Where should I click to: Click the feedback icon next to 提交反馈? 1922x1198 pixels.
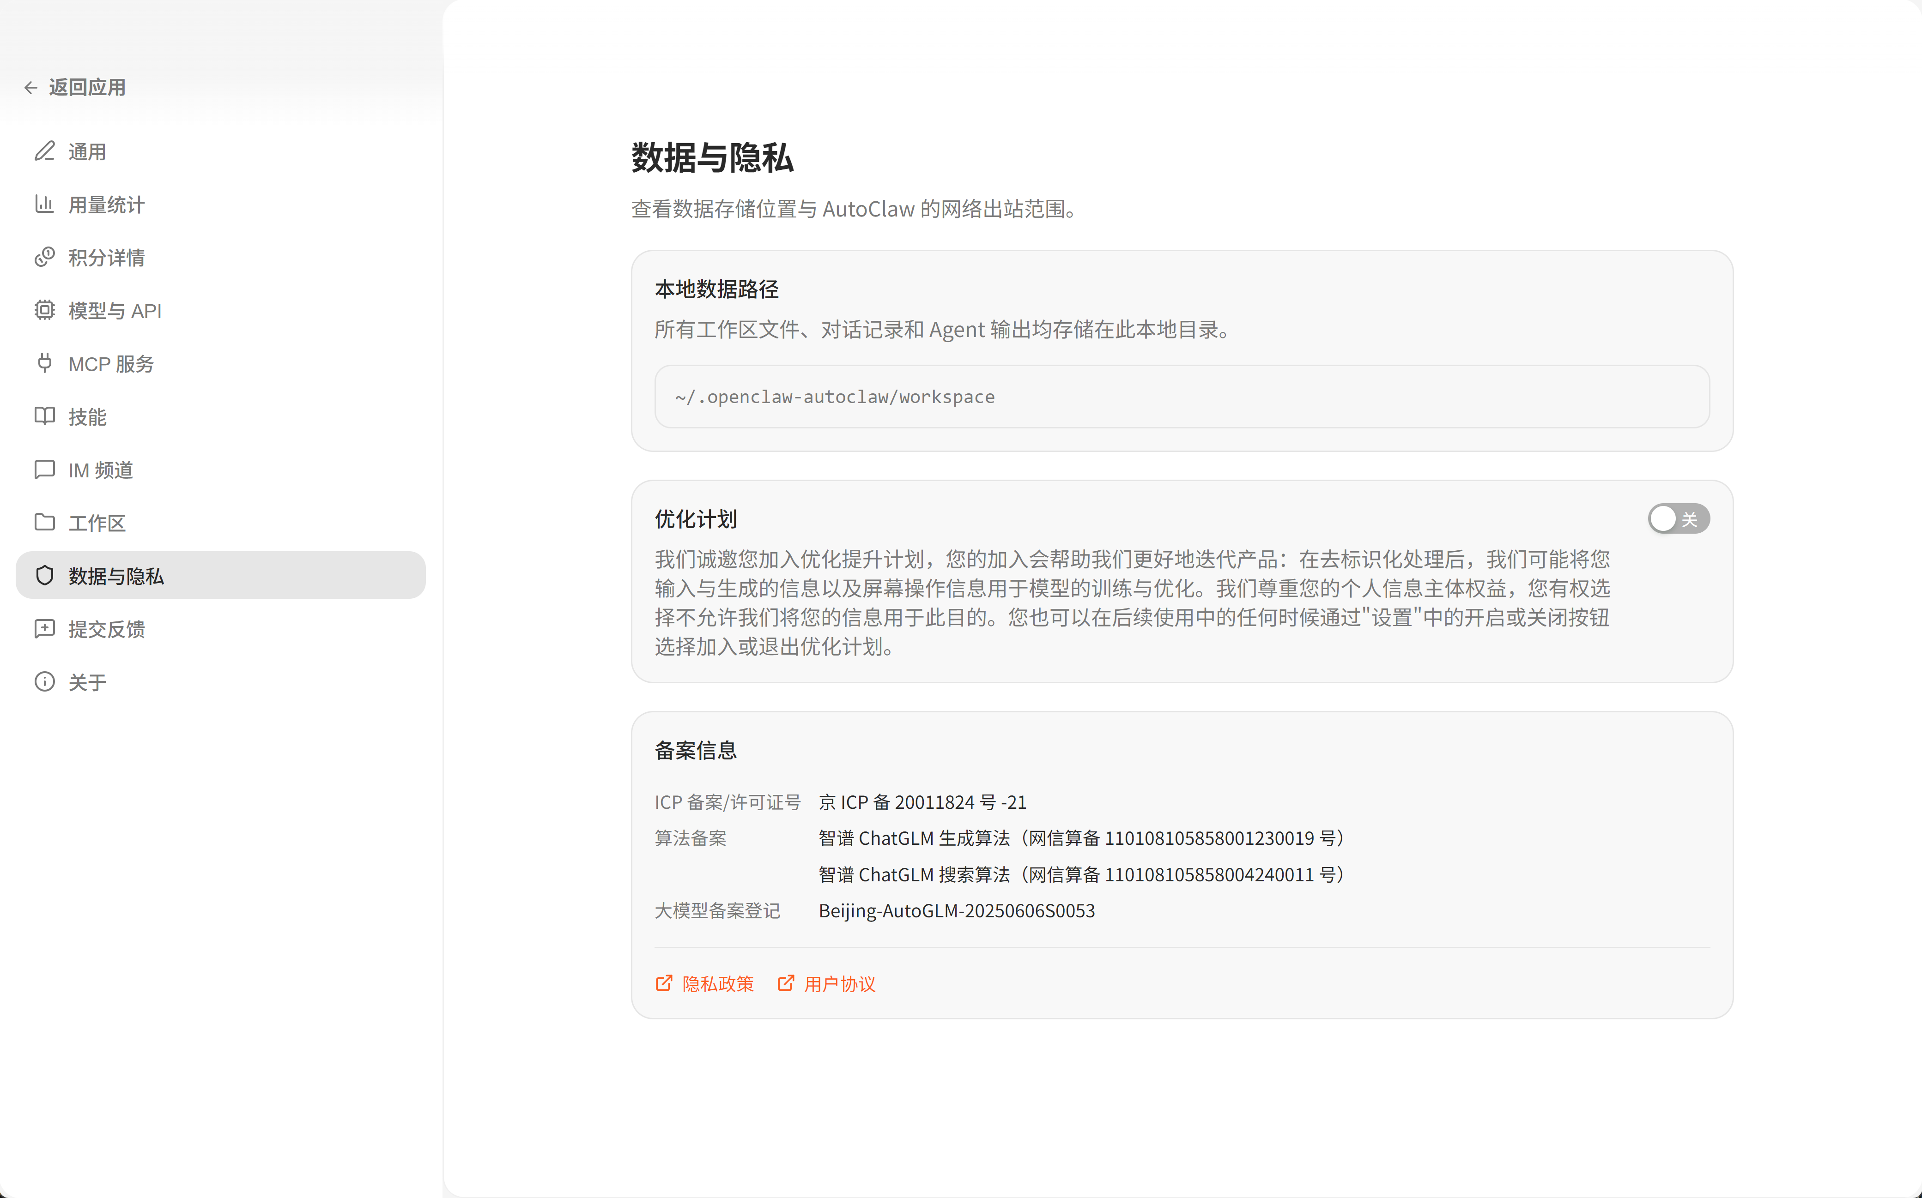pos(44,628)
